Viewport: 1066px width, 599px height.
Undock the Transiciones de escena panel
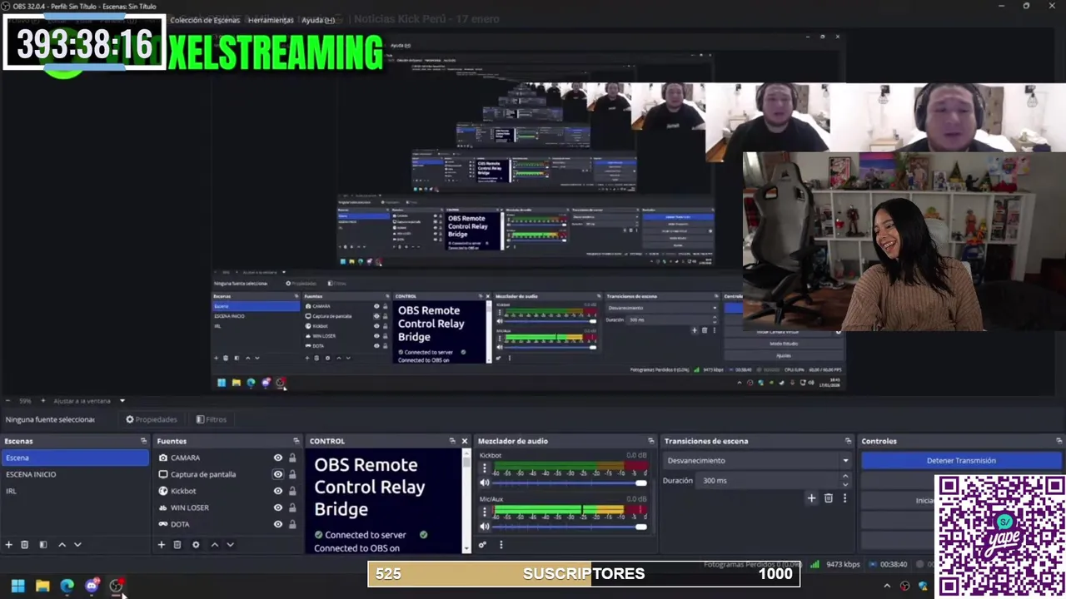pos(848,441)
